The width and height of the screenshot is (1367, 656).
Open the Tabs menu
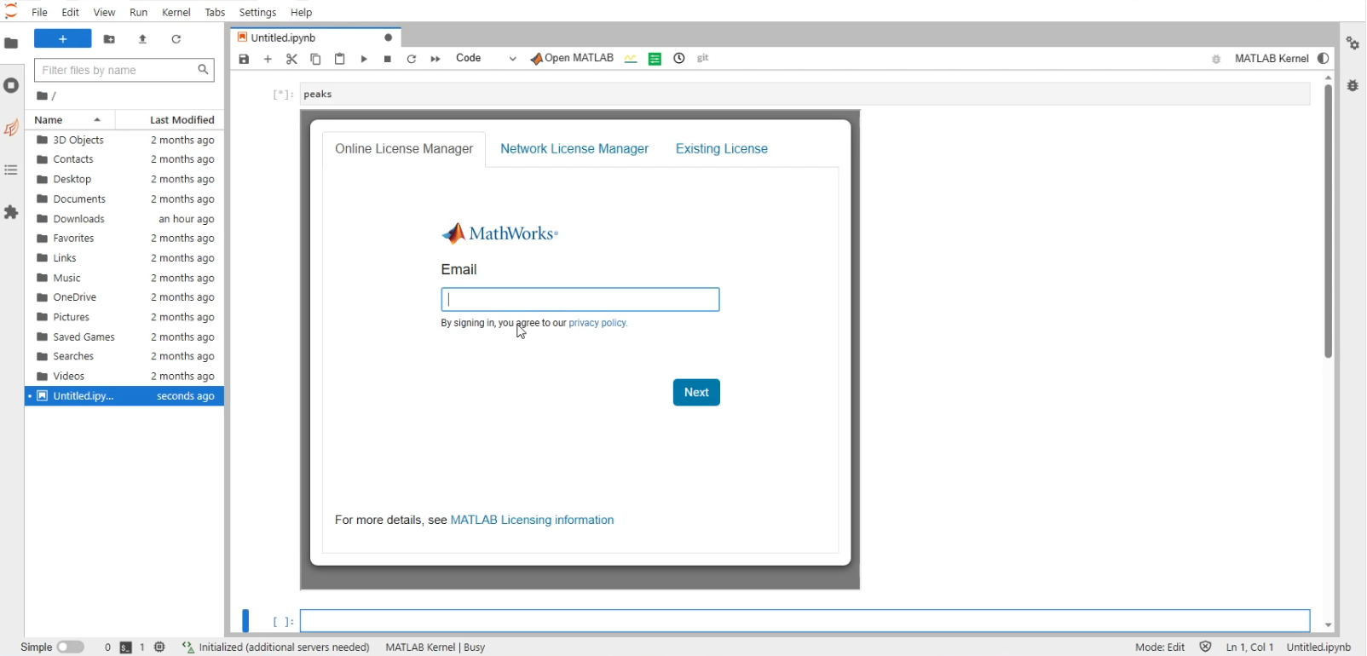pos(215,13)
